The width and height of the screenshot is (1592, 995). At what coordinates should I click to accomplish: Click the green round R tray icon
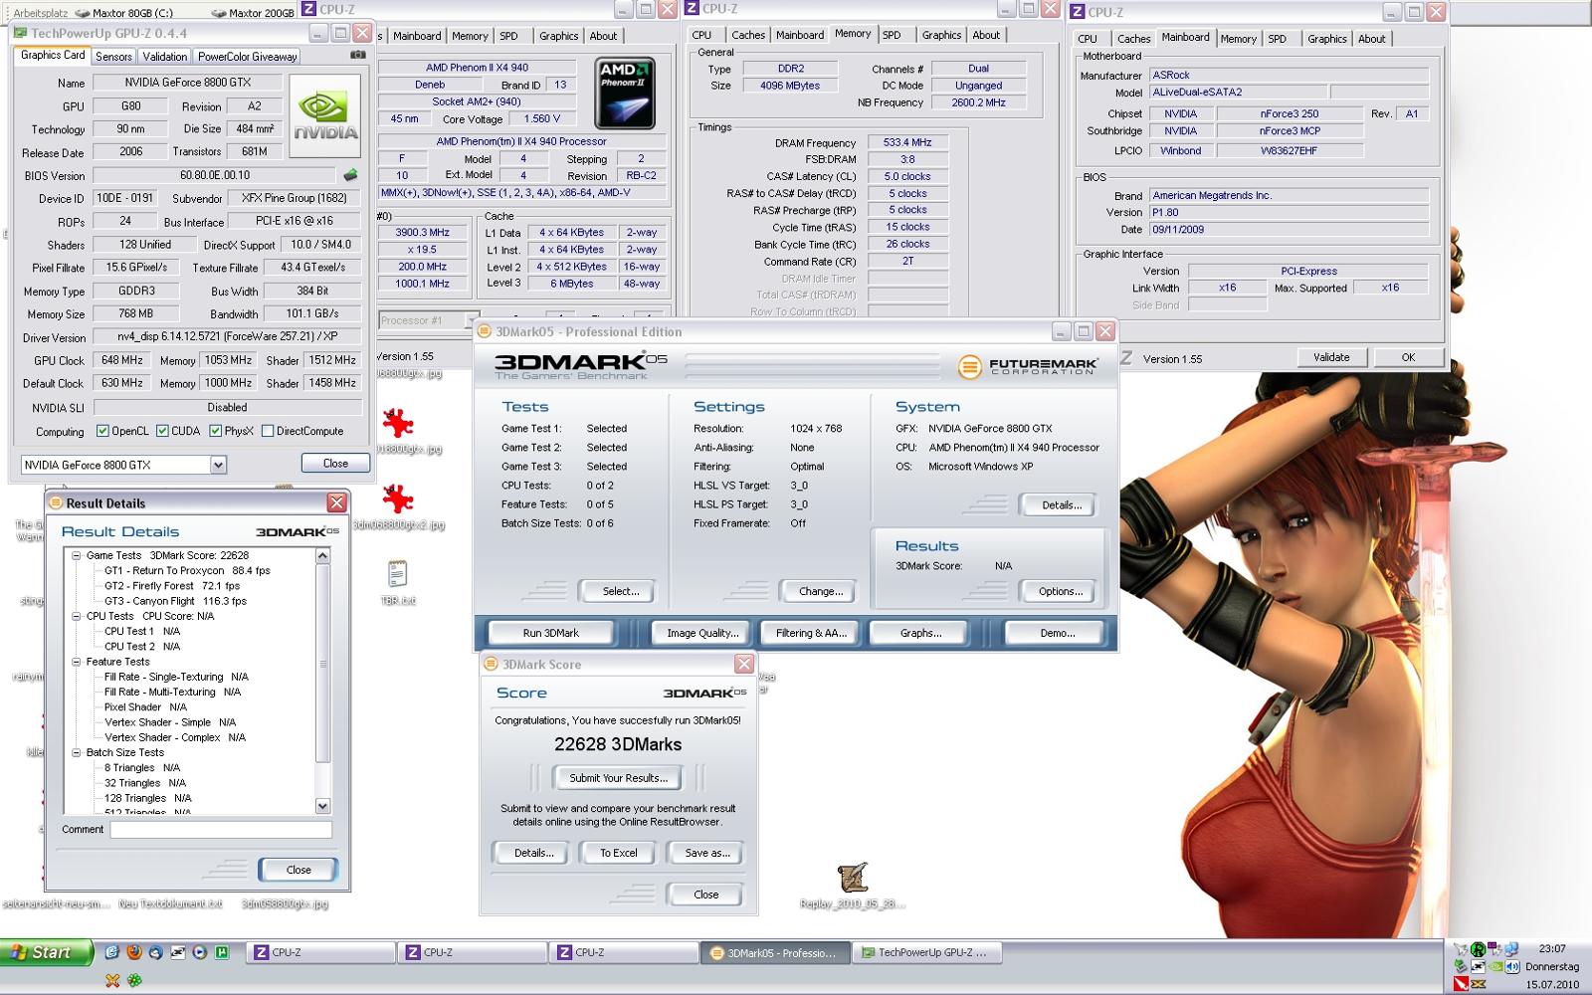1479,949
